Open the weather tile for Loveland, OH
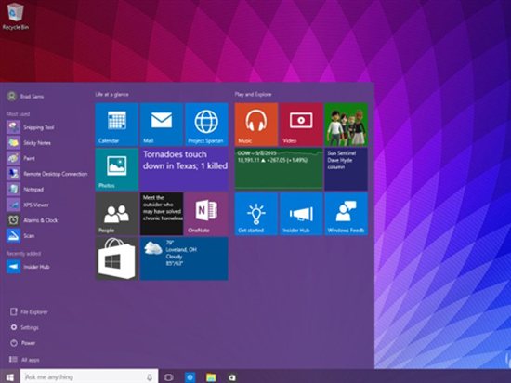This screenshot has height=383, width=511. coord(184,258)
